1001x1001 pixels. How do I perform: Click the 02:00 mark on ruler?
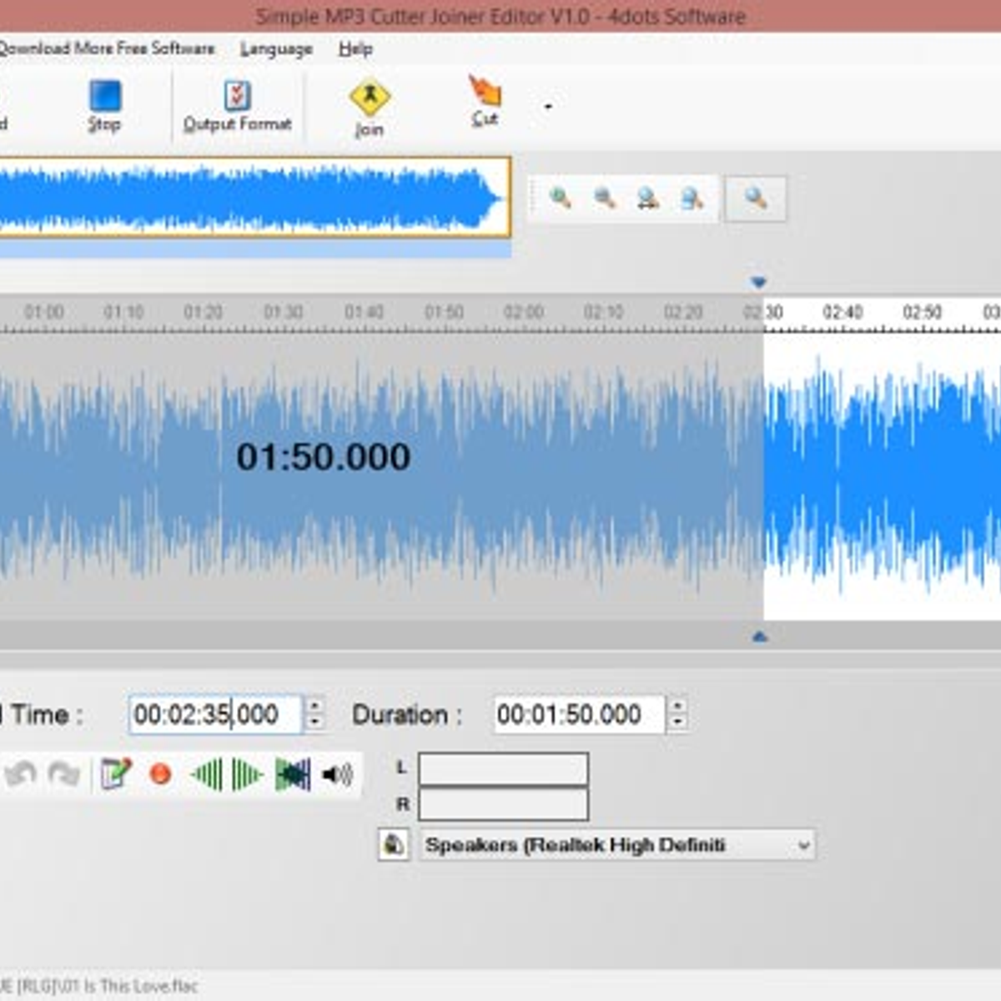[x=524, y=312]
